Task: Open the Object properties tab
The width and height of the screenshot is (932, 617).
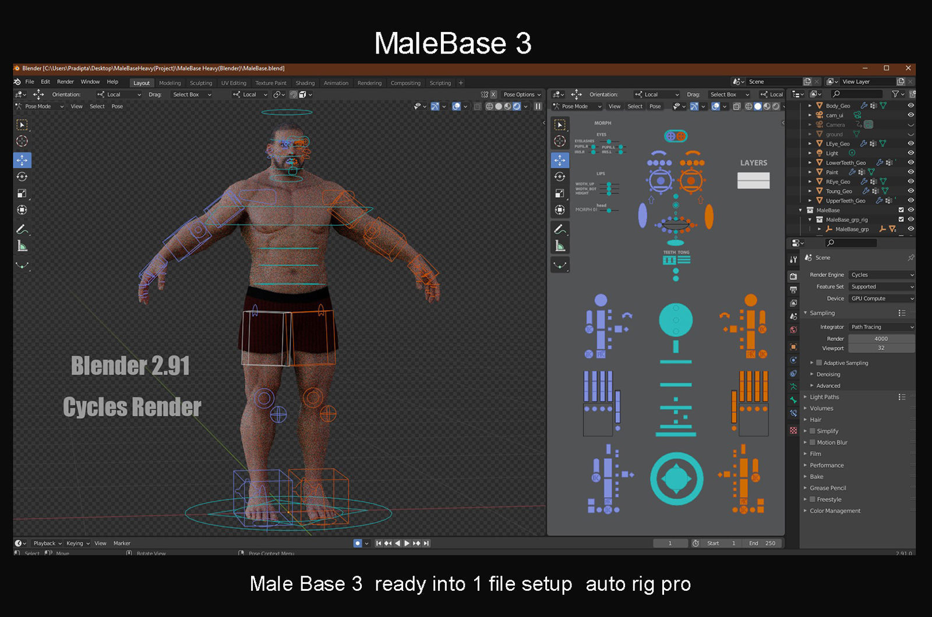Action: (793, 346)
